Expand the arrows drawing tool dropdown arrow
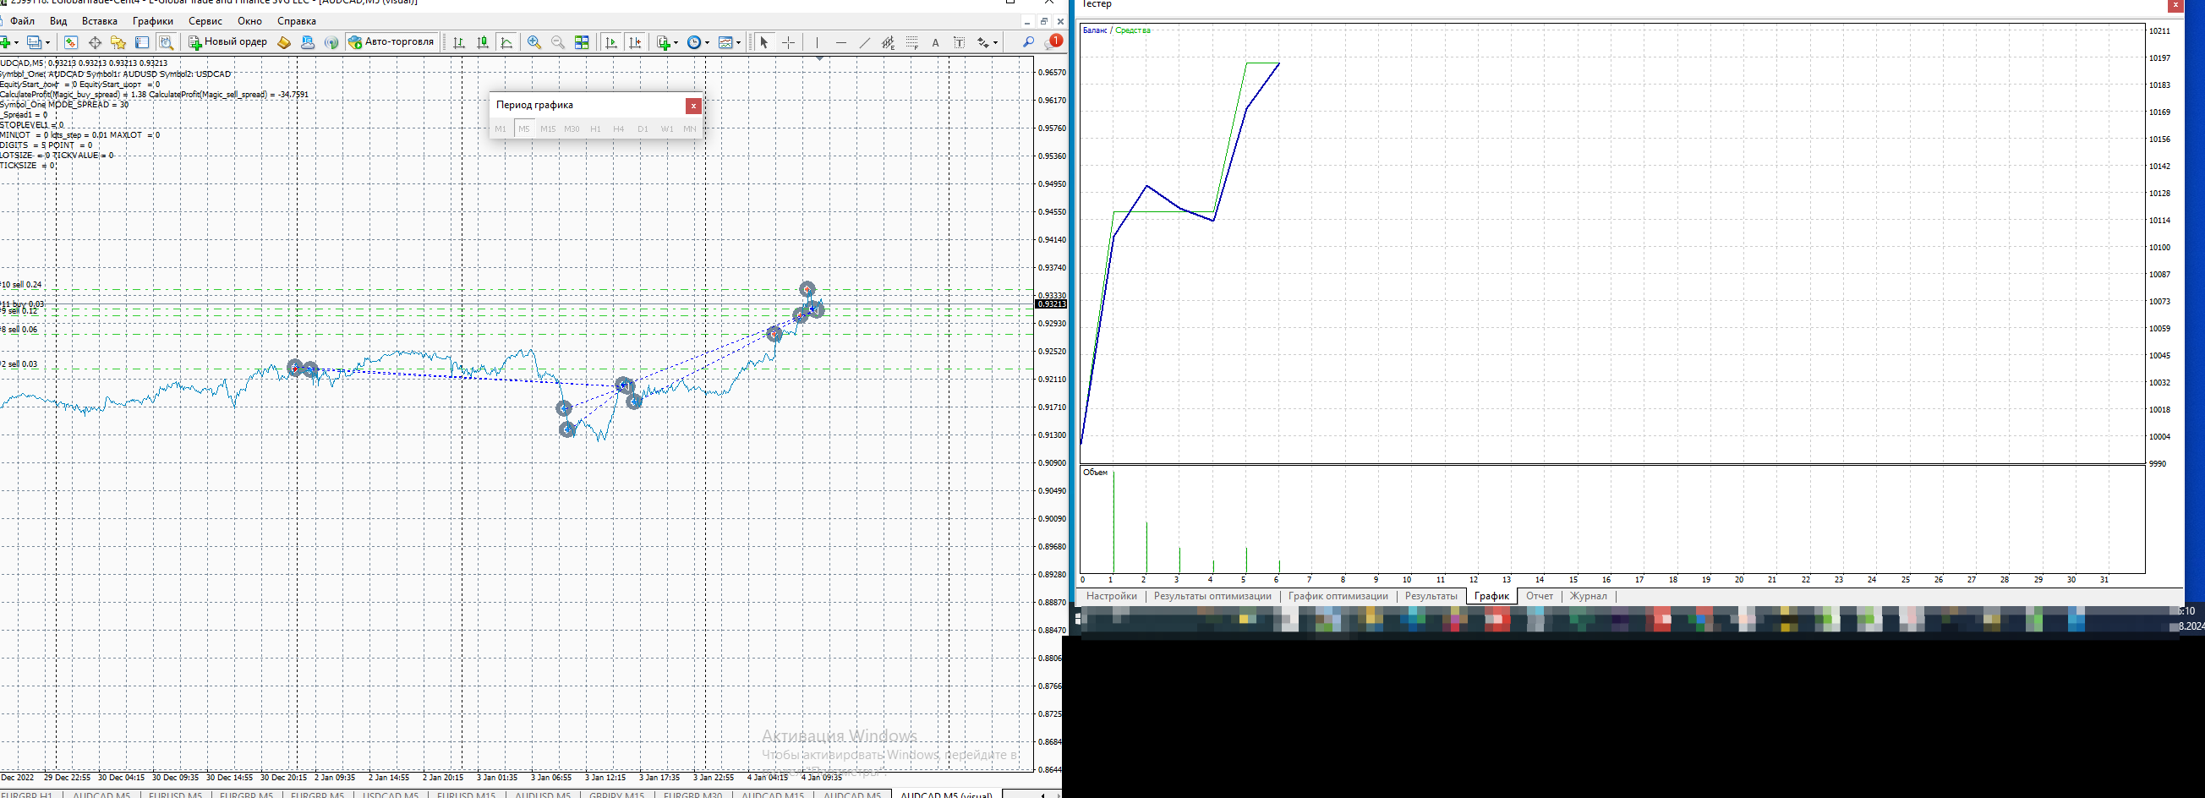Viewport: 2205px width, 798px height. click(995, 43)
